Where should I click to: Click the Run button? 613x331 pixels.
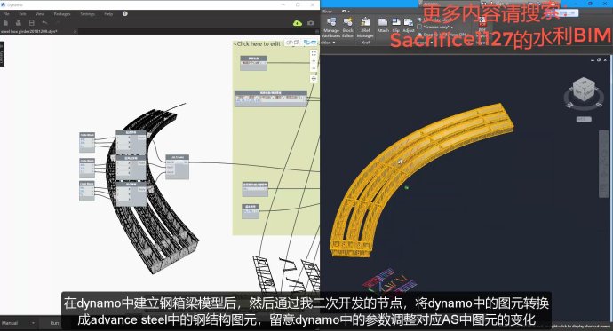pos(54,323)
